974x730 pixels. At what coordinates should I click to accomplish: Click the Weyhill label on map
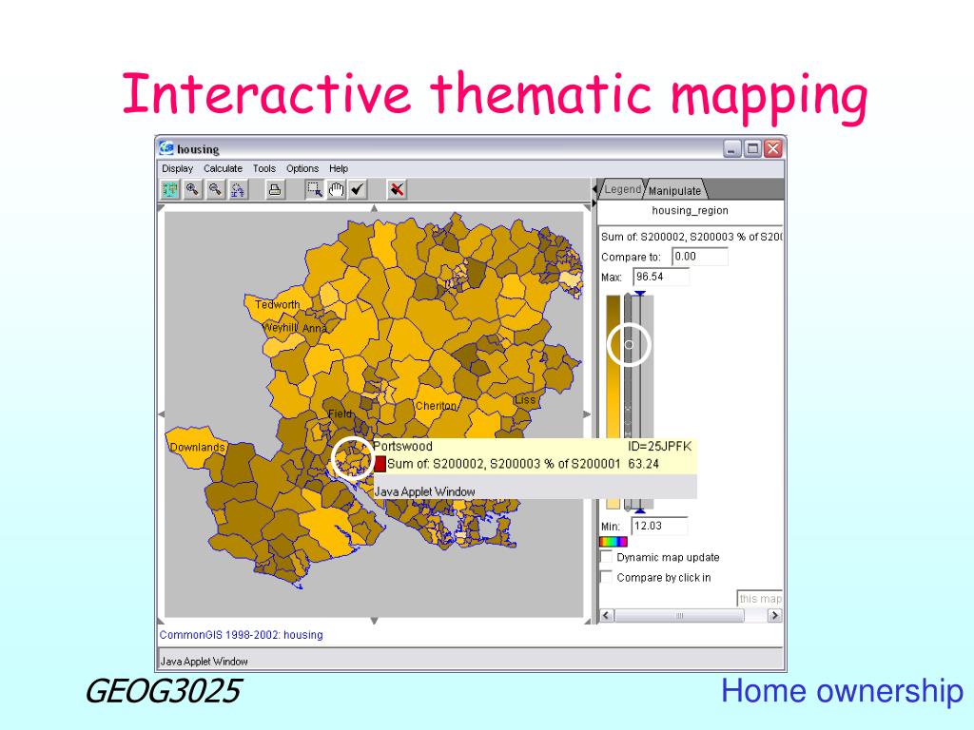280,327
